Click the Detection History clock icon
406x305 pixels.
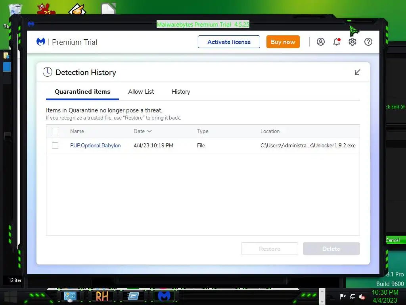pos(48,72)
